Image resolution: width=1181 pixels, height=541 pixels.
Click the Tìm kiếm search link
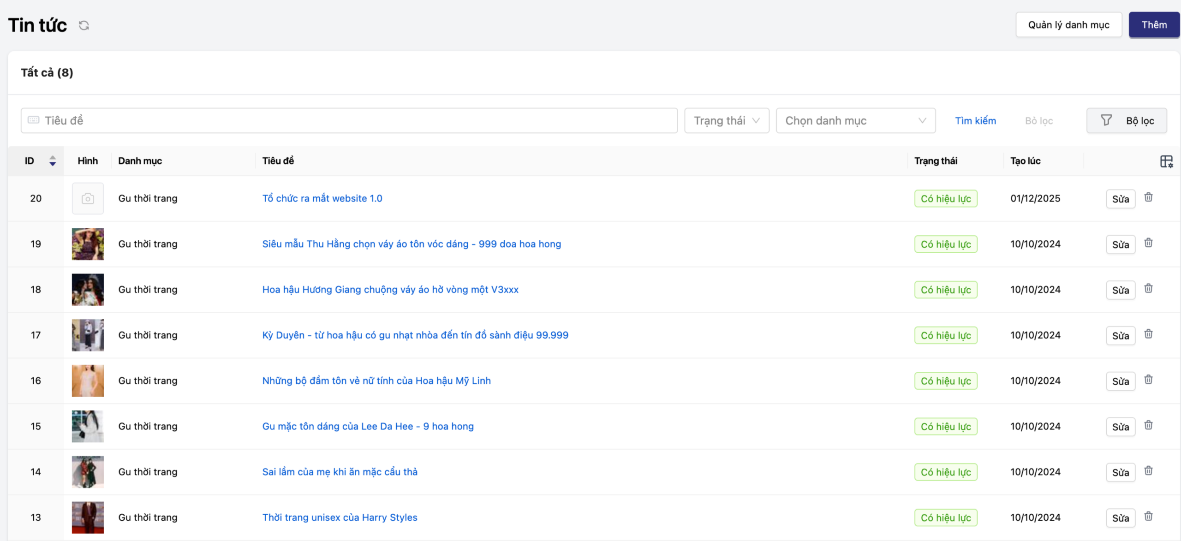(x=975, y=121)
